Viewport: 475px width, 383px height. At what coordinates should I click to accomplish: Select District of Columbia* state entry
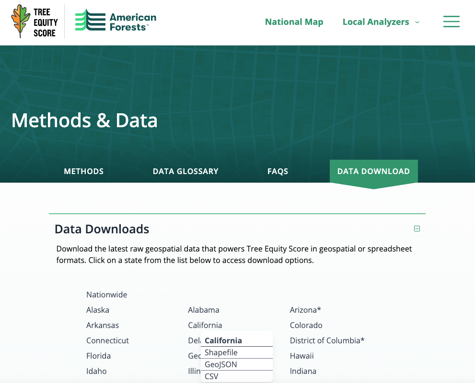coord(327,340)
